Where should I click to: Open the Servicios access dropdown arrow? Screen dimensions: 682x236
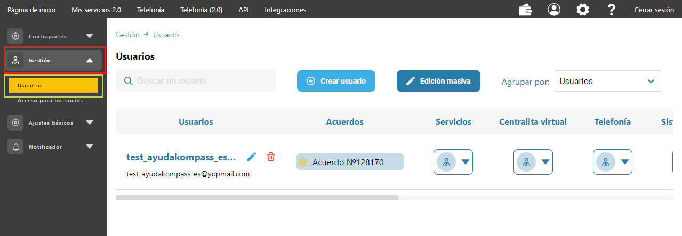coord(466,162)
